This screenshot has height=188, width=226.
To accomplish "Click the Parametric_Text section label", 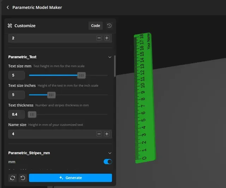I will [x=22, y=57].
